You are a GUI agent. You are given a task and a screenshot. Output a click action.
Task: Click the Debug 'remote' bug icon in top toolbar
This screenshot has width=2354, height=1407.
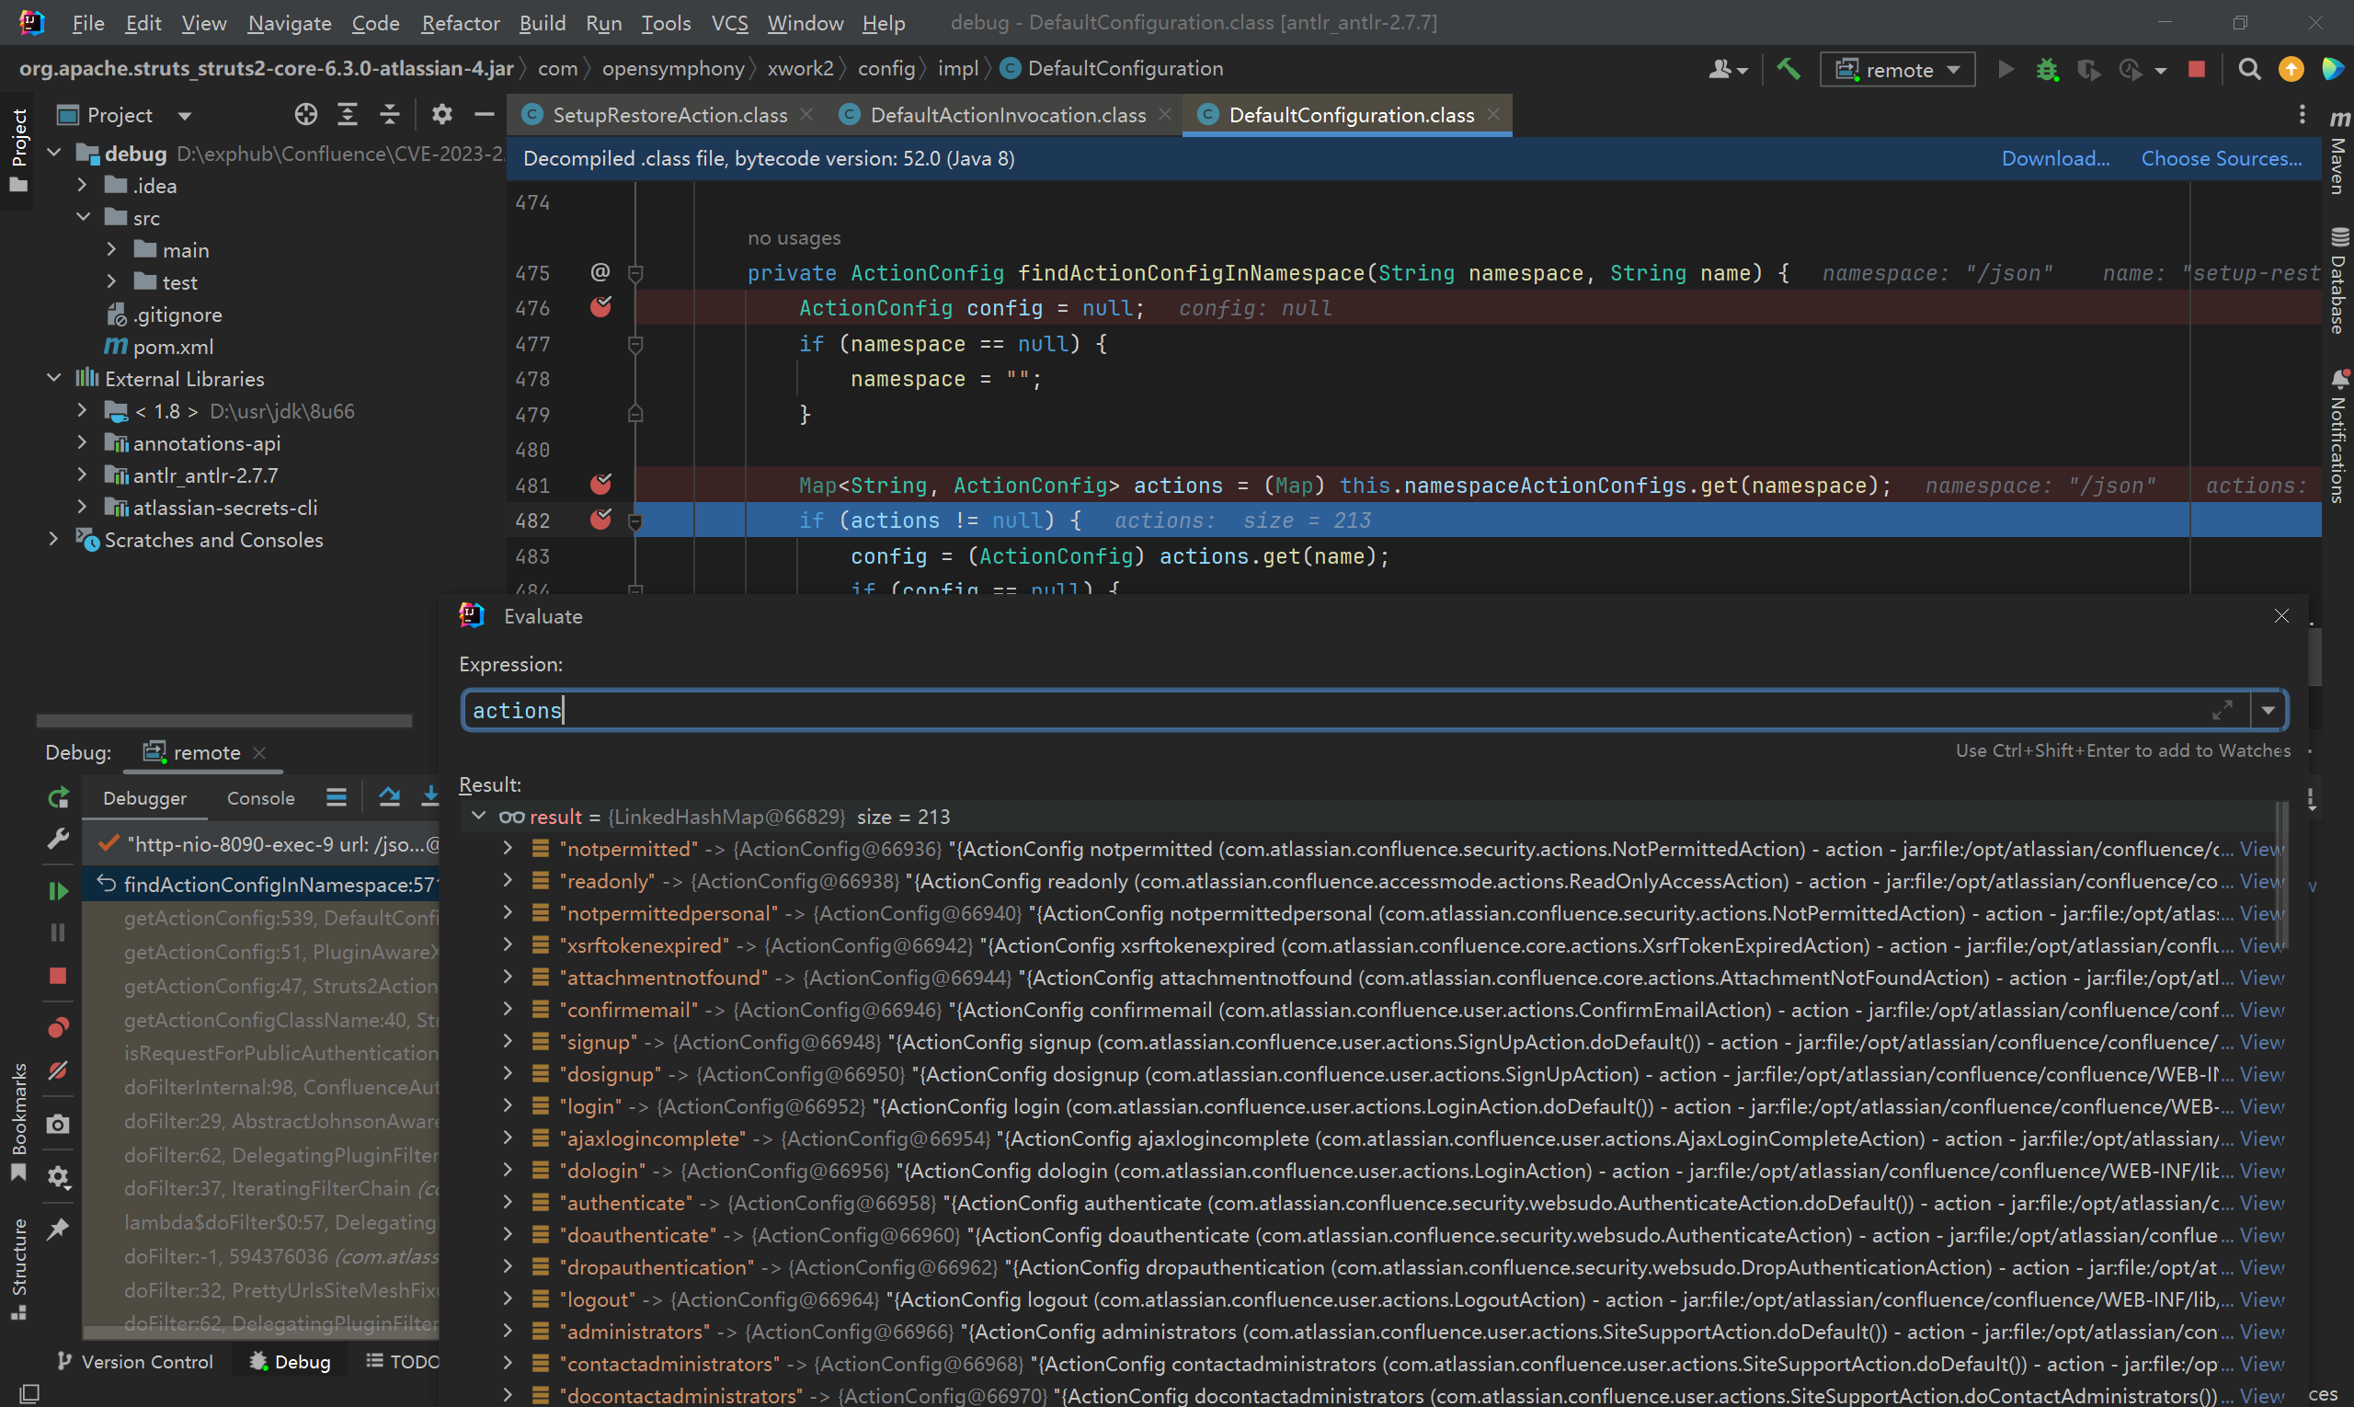click(x=2047, y=69)
